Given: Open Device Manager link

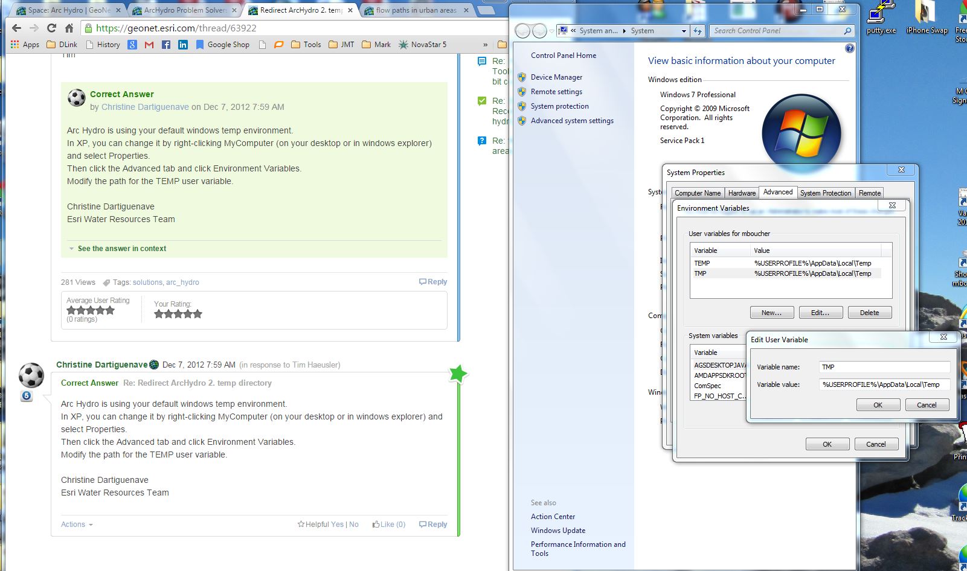Looking at the screenshot, I should (556, 77).
